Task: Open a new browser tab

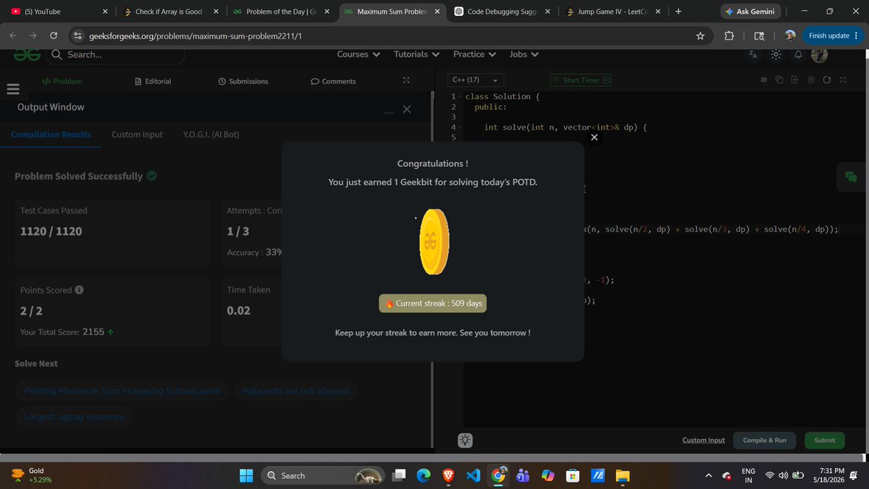Action: click(679, 12)
